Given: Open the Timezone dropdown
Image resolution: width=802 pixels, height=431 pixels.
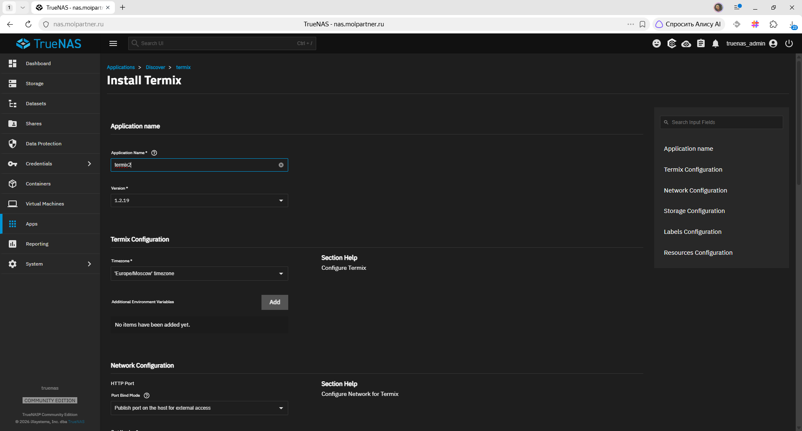Looking at the screenshot, I should [199, 274].
